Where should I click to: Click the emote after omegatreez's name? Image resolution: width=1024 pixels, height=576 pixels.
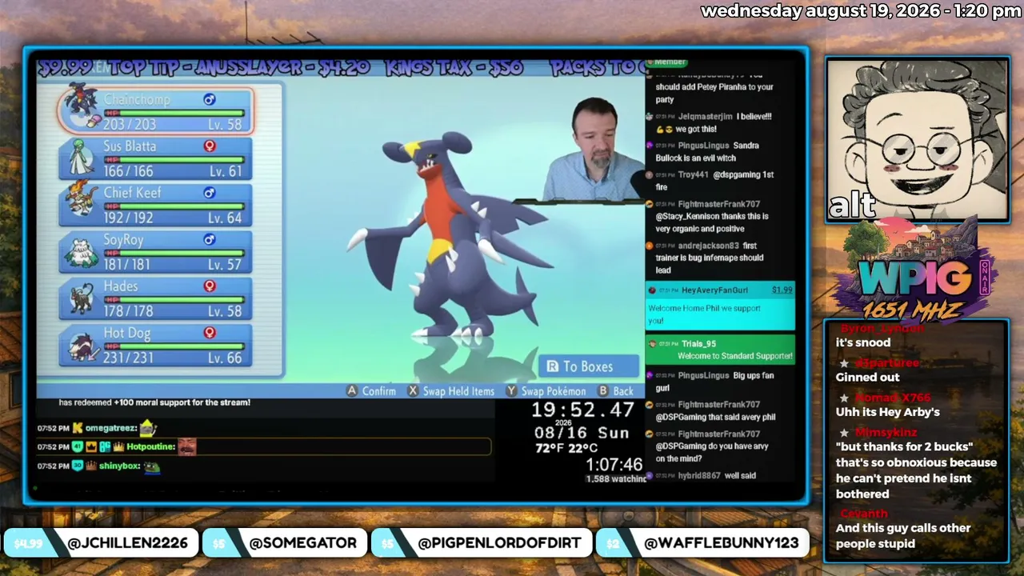(148, 428)
